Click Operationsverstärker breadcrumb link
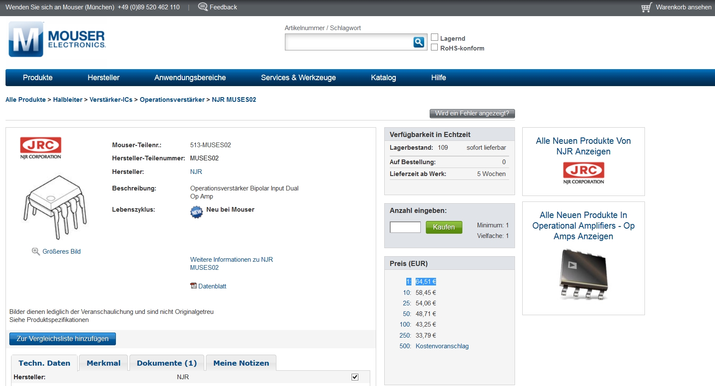The width and height of the screenshot is (715, 386). tap(172, 100)
